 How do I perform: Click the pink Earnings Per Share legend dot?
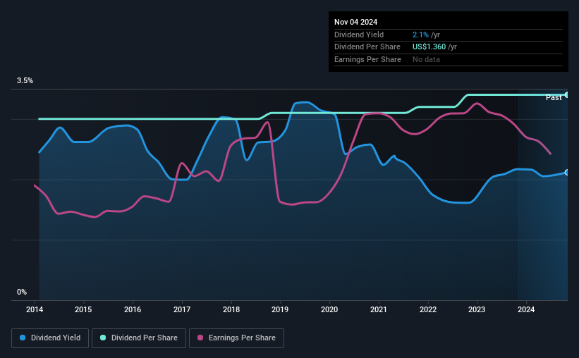pos(200,338)
